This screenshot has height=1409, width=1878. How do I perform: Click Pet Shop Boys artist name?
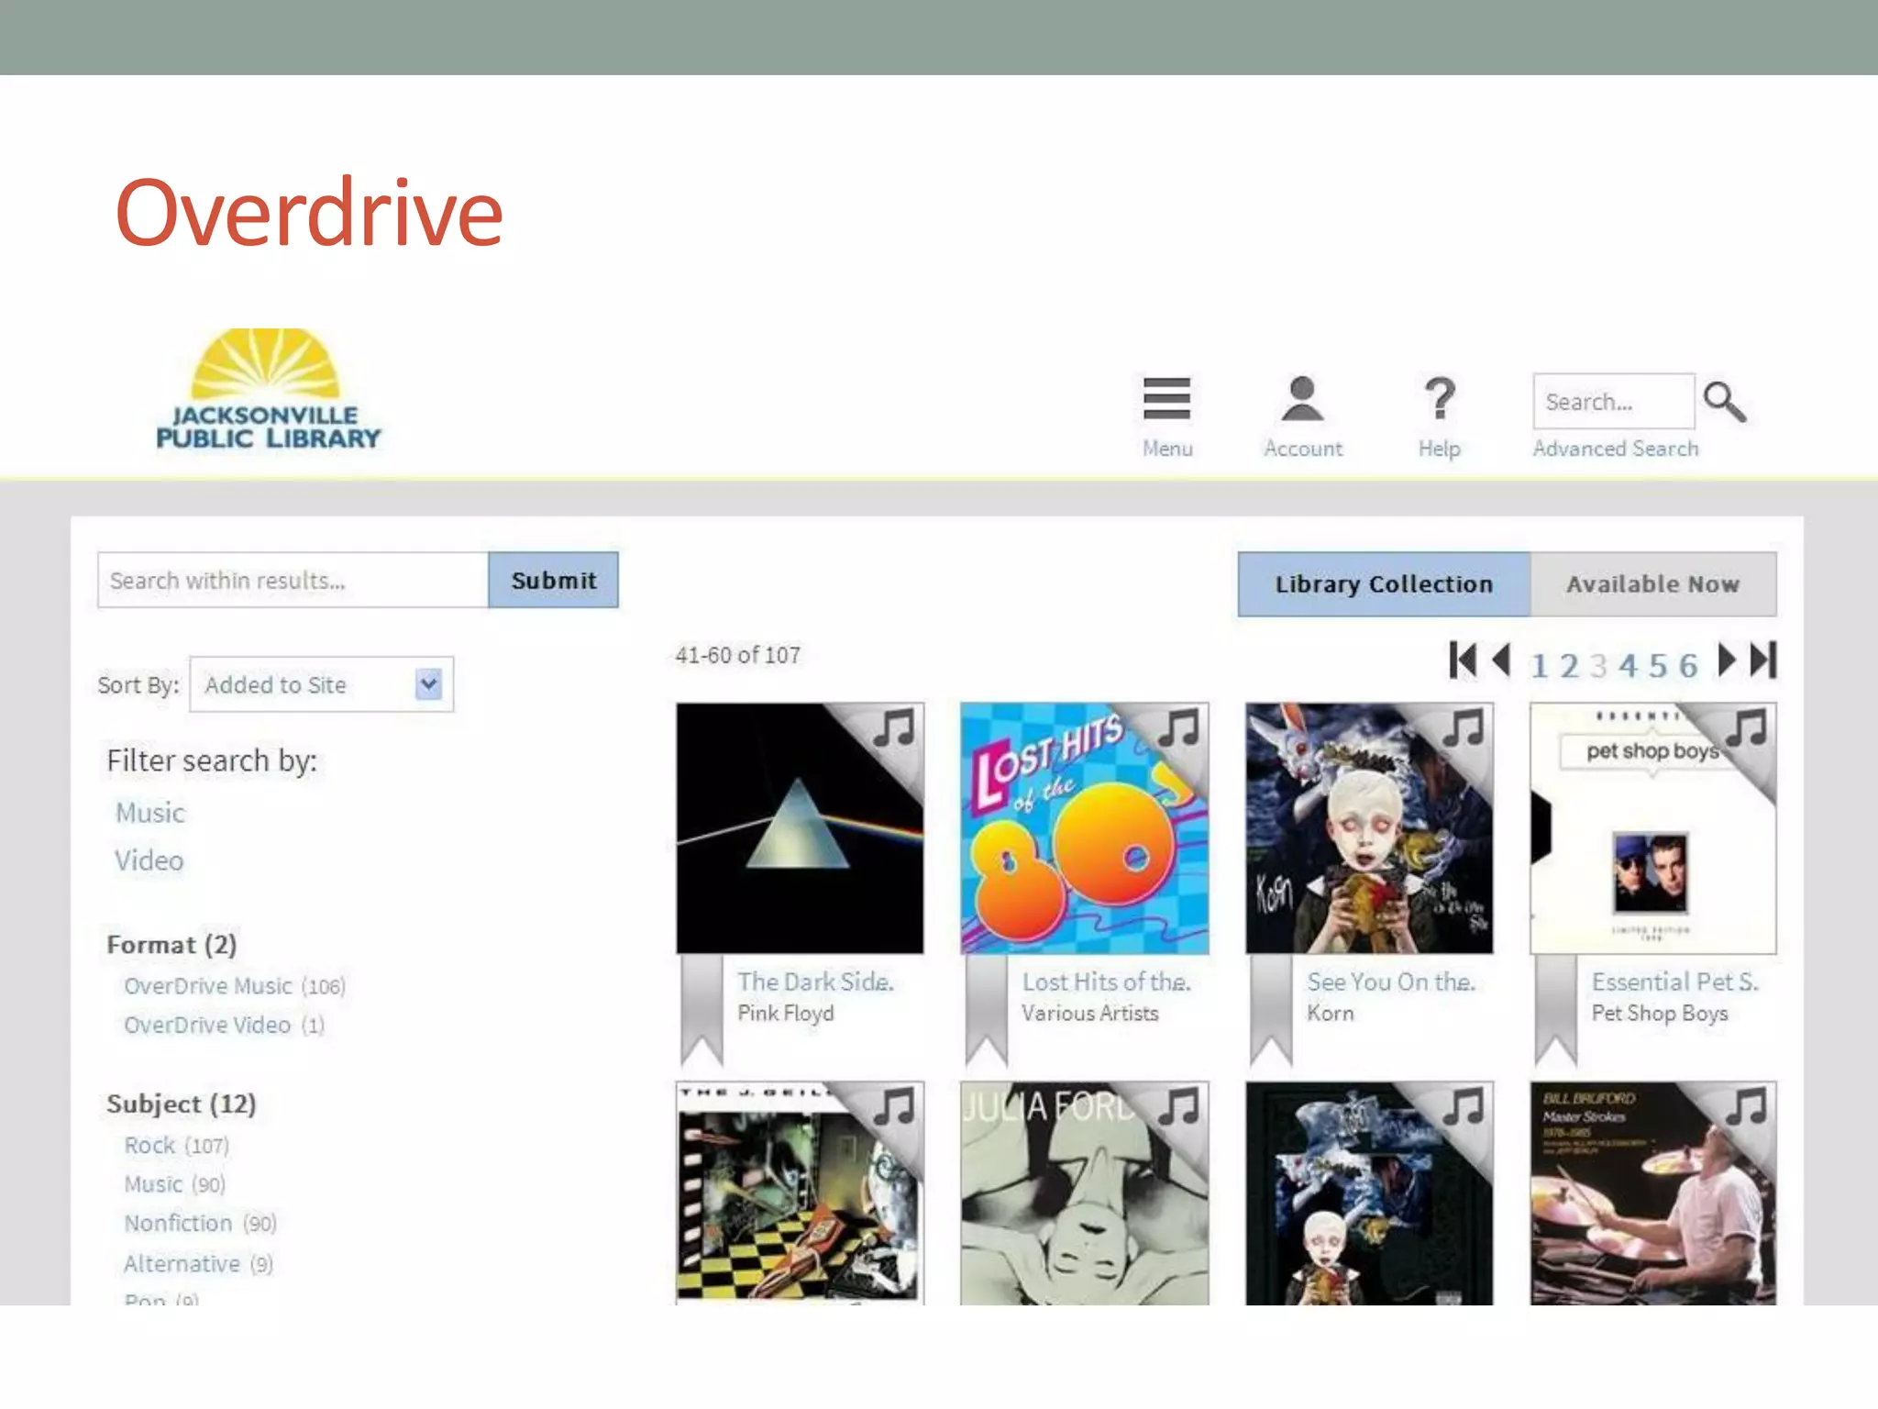click(1660, 1014)
